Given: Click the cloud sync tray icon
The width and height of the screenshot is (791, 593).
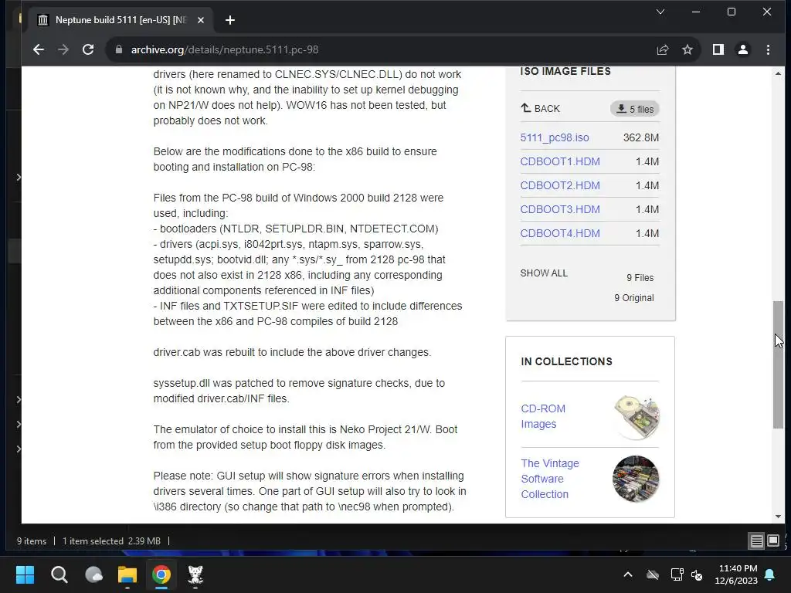Looking at the screenshot, I should pyautogui.click(x=653, y=574).
